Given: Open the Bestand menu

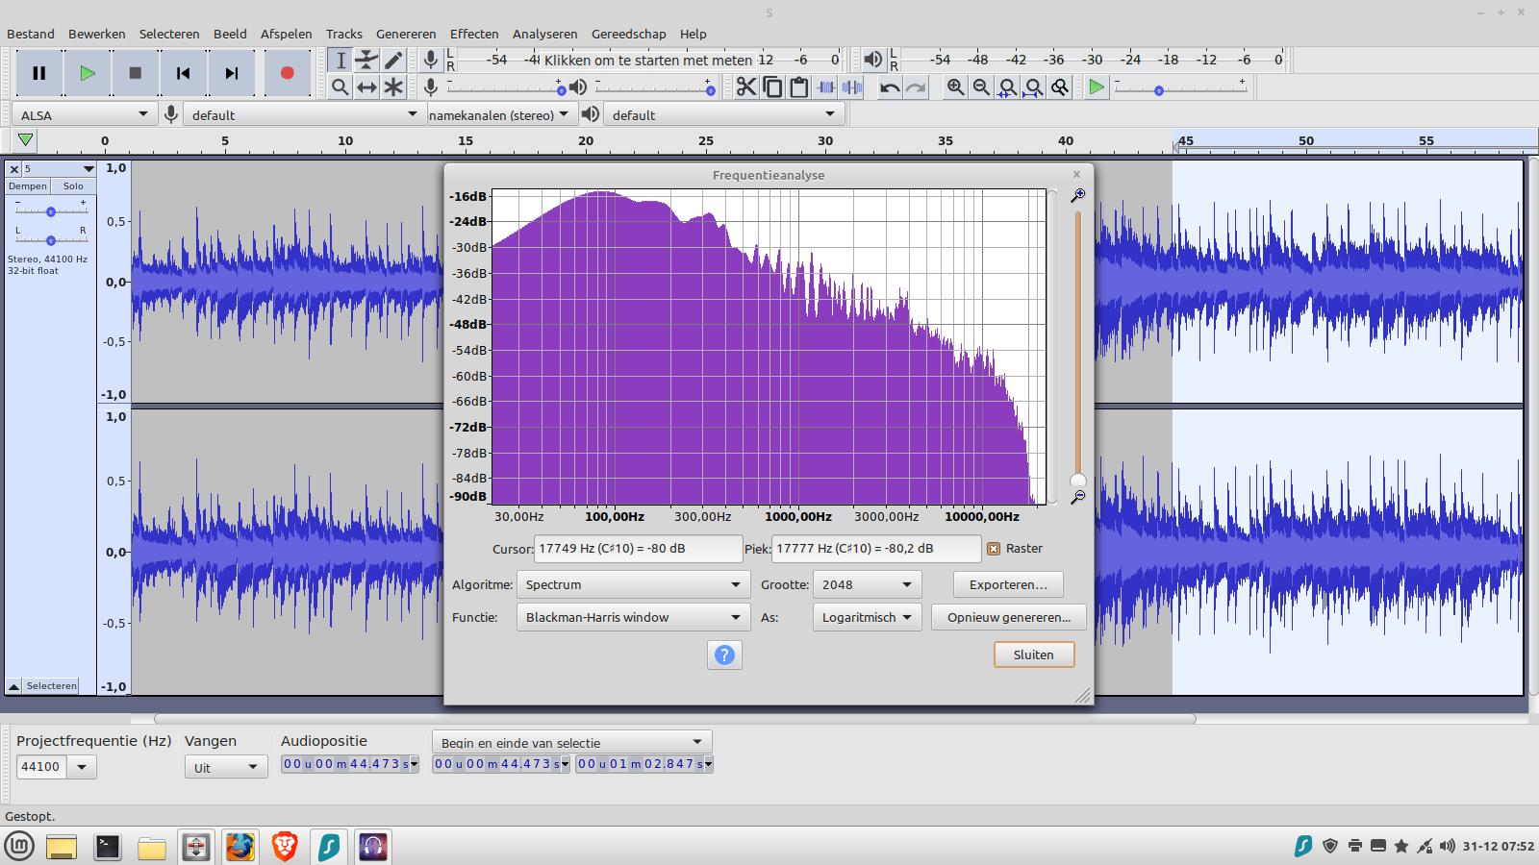Looking at the screenshot, I should coord(31,34).
